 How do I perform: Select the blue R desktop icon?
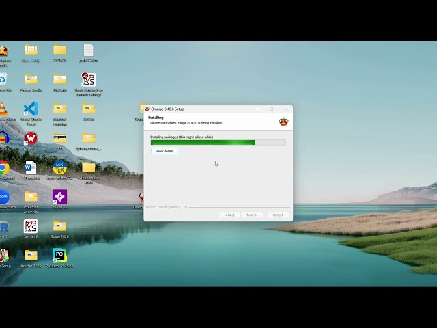(3, 226)
